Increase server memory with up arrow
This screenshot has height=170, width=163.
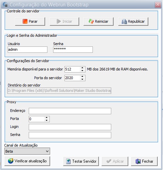coord(83,68)
